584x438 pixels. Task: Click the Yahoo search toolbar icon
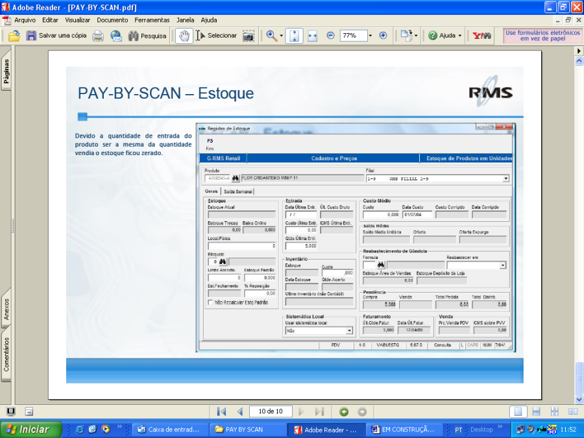[481, 36]
